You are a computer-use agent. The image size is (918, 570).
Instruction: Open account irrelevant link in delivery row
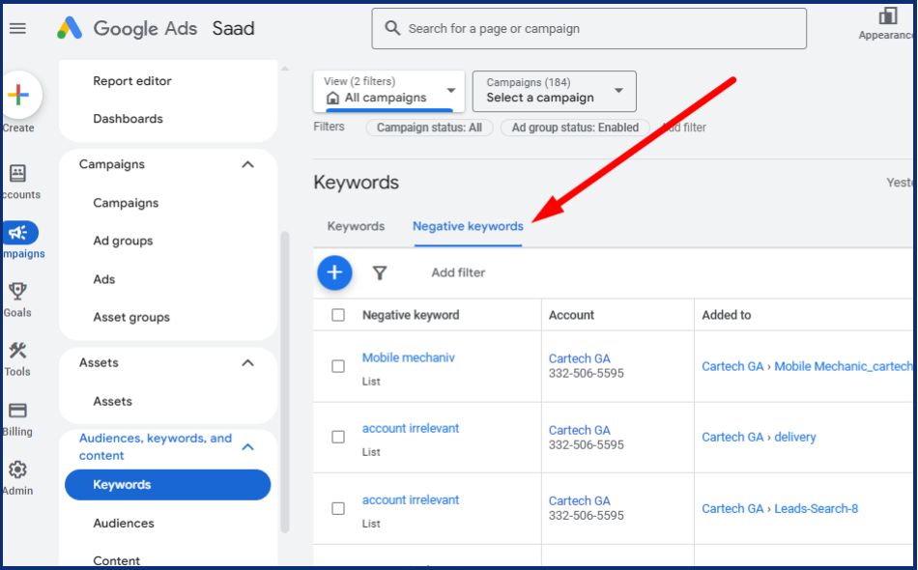411,428
